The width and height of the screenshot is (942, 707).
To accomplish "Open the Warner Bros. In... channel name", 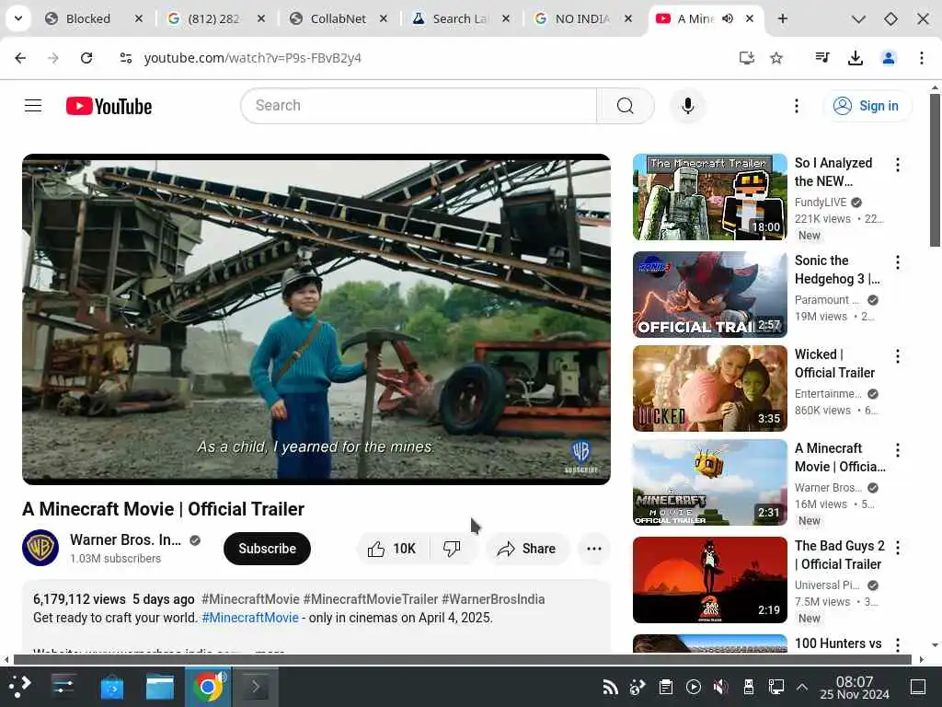I will tap(125, 539).
